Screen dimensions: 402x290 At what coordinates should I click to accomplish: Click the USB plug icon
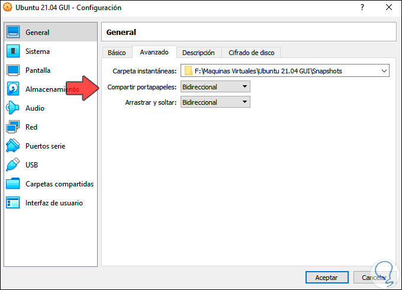click(x=13, y=165)
